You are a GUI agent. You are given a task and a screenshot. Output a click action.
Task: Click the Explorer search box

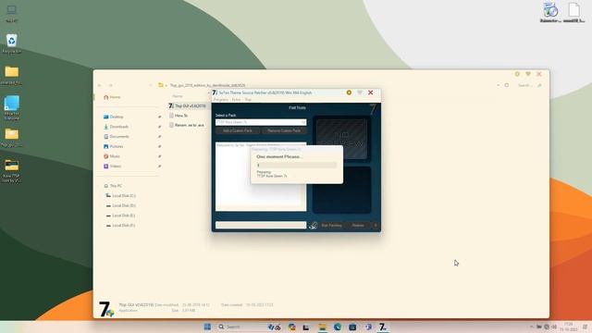[x=530, y=85]
